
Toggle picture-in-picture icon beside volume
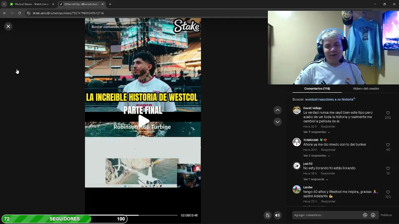(268, 215)
